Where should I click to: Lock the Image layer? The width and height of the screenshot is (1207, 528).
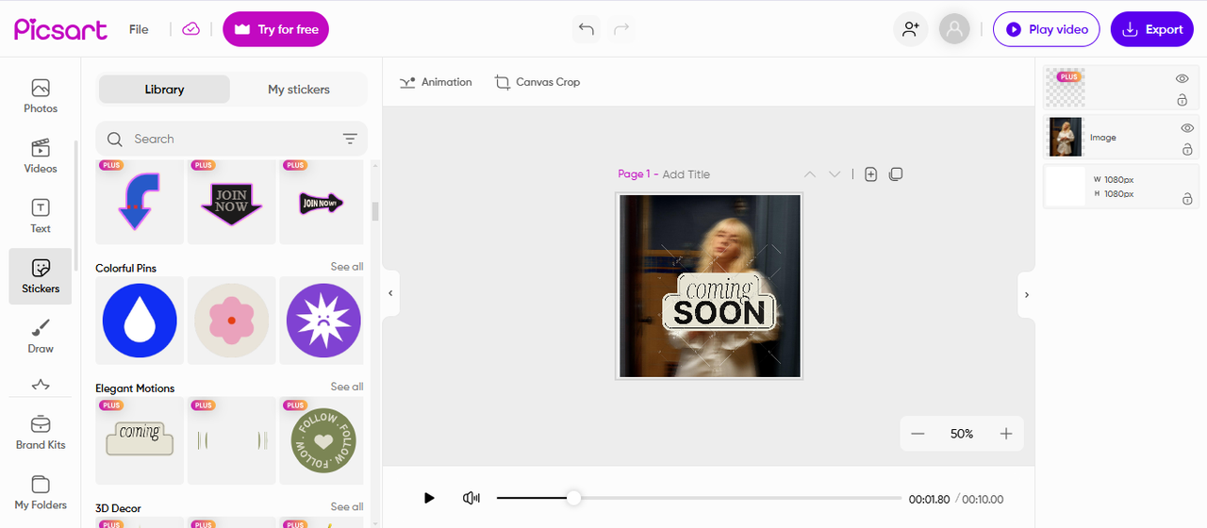[x=1187, y=149]
